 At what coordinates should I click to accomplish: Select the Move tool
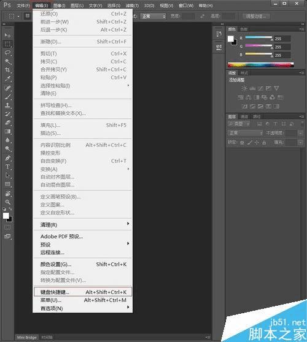(7, 36)
